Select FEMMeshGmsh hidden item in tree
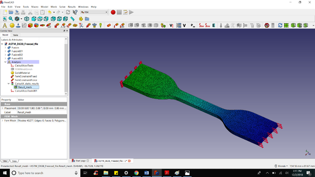Image resolution: width=315 pixels, height=177 pixels. 24,69
